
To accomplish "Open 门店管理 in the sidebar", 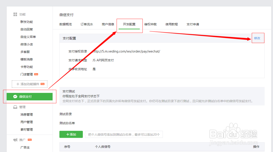I will click(x=26, y=74).
